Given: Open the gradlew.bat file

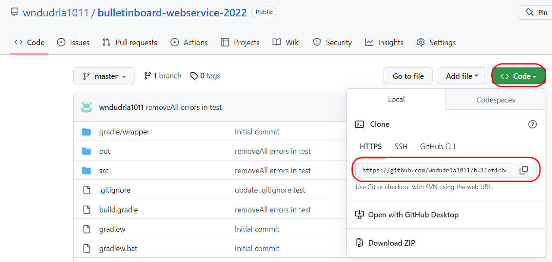Looking at the screenshot, I should pos(118,249).
